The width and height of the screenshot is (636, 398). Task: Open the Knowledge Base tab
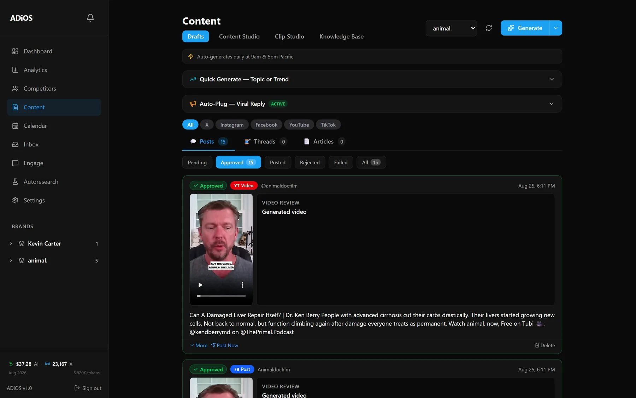pos(341,36)
